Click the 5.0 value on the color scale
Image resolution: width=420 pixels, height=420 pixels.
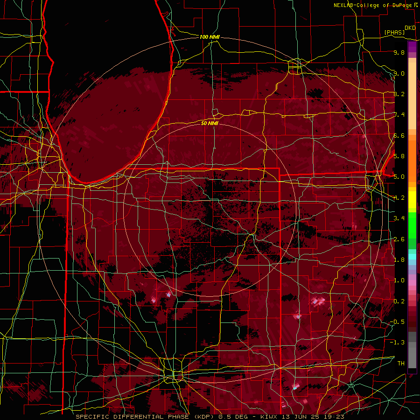point(399,177)
